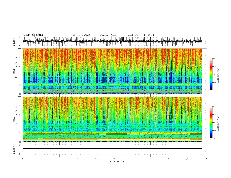Image resolution: width=231 pixels, height=178 pixels.
Task: Click the "VLF Spectra" plot title
Action: pyautogui.click(x=33, y=35)
